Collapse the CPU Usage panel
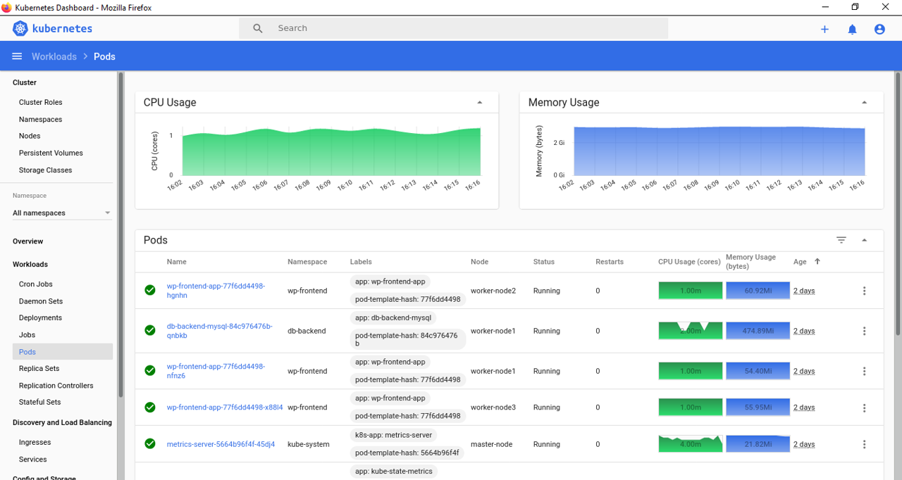This screenshot has height=480, width=902. pos(480,102)
